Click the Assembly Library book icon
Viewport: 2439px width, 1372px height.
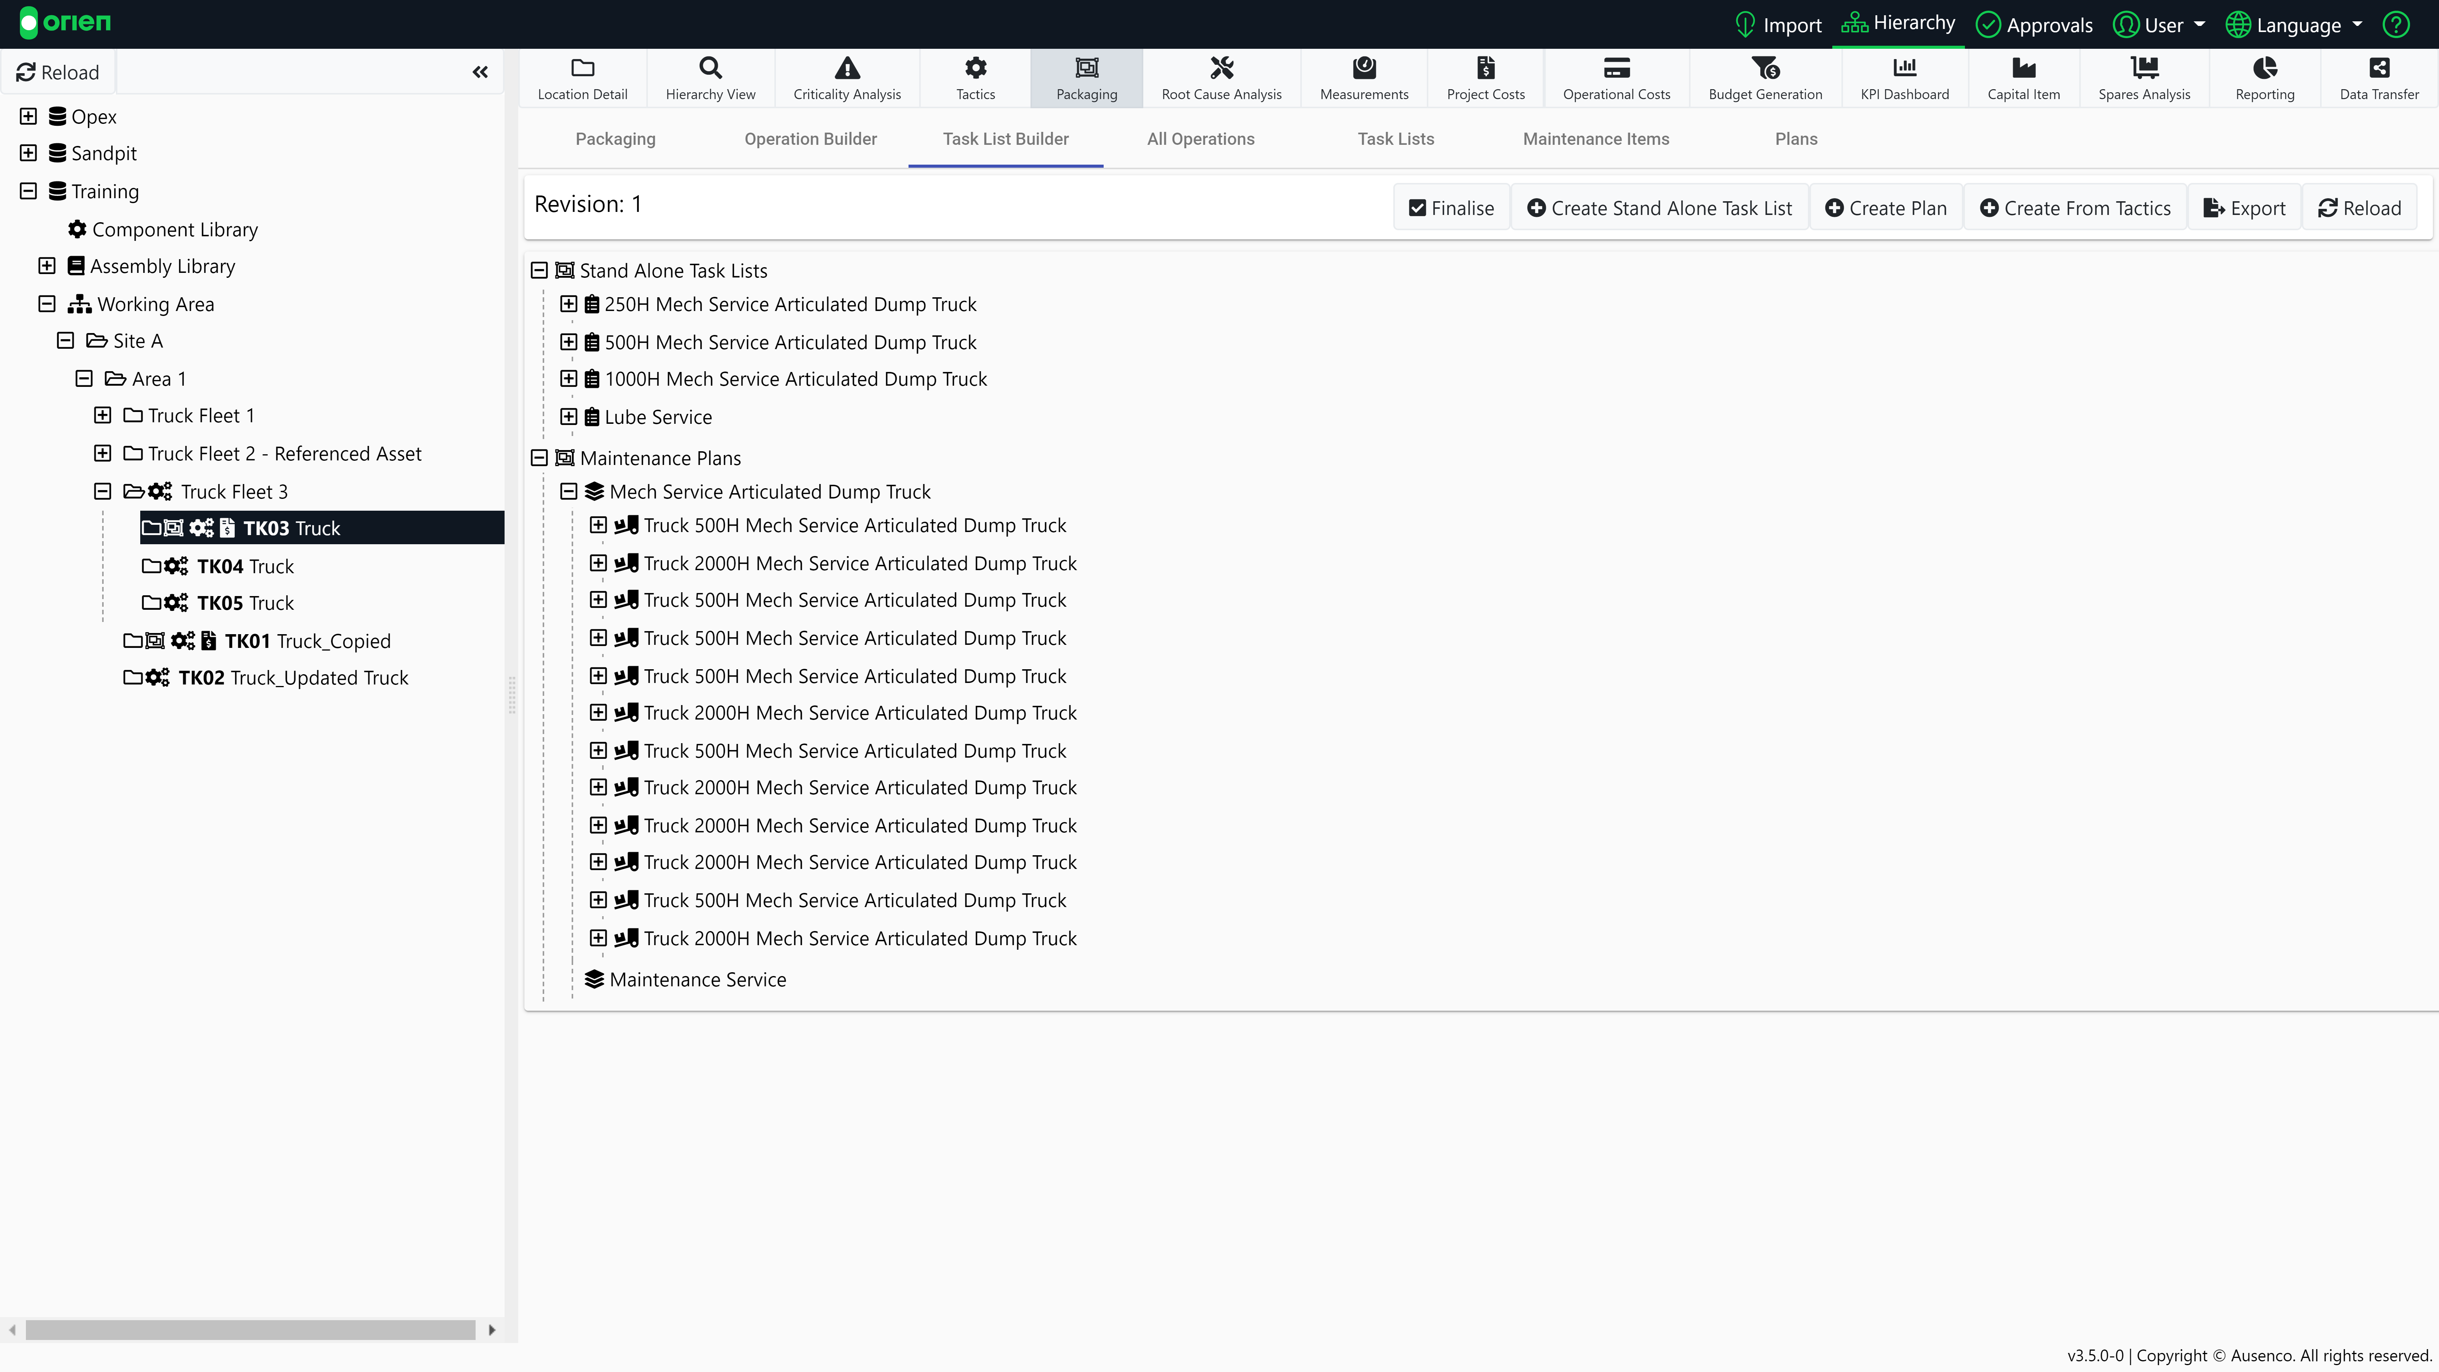(x=76, y=266)
